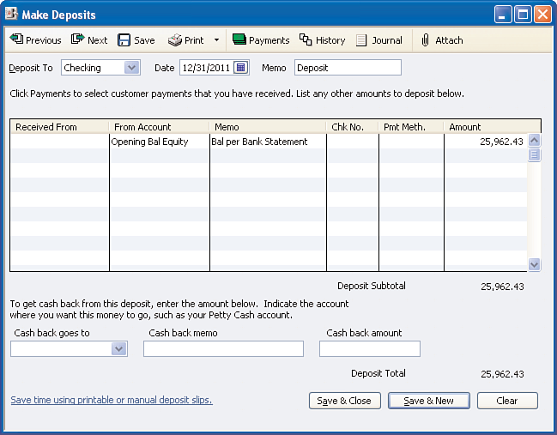Click the 25,962.43 amount cell in the table
557x435 pixels.
click(x=486, y=142)
